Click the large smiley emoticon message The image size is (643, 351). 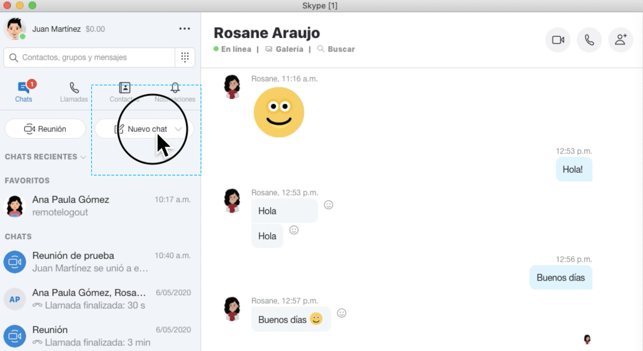[x=279, y=112]
